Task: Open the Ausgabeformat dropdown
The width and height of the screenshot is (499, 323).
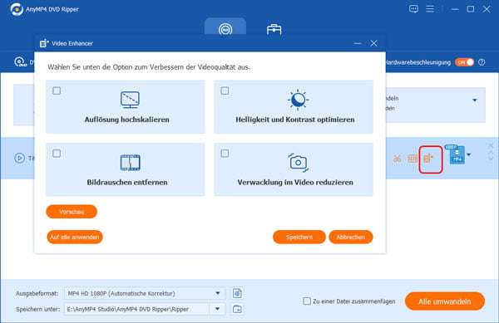Action: (x=145, y=293)
